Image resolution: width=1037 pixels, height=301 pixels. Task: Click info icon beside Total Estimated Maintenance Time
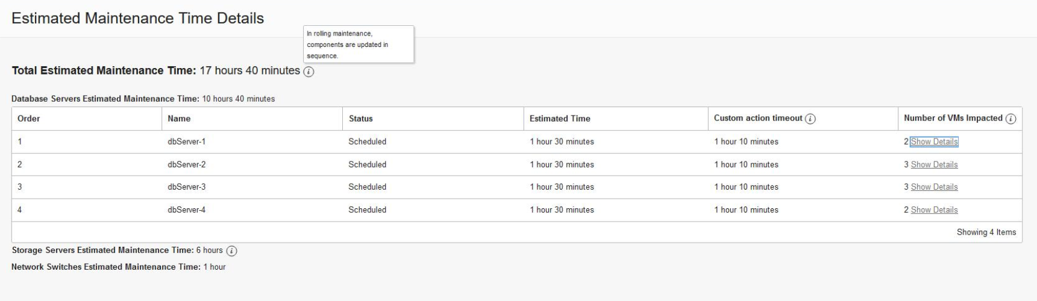(309, 72)
